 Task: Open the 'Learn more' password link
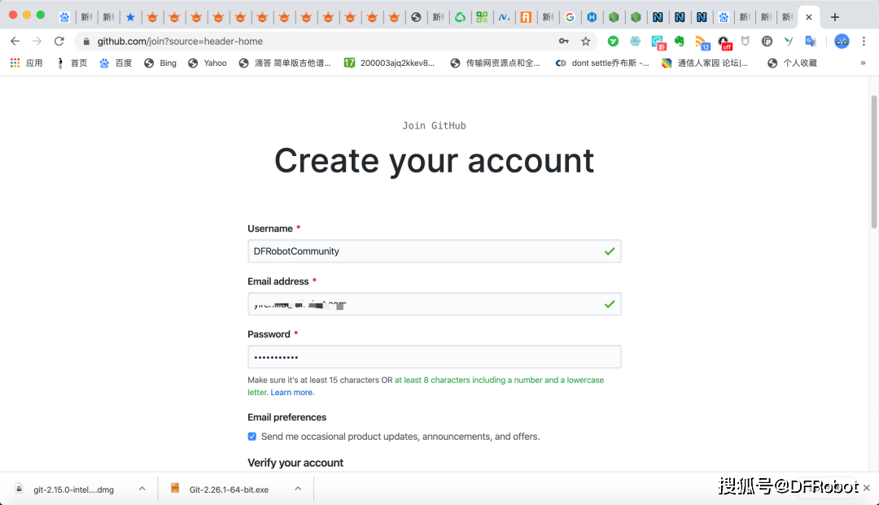[x=291, y=393]
